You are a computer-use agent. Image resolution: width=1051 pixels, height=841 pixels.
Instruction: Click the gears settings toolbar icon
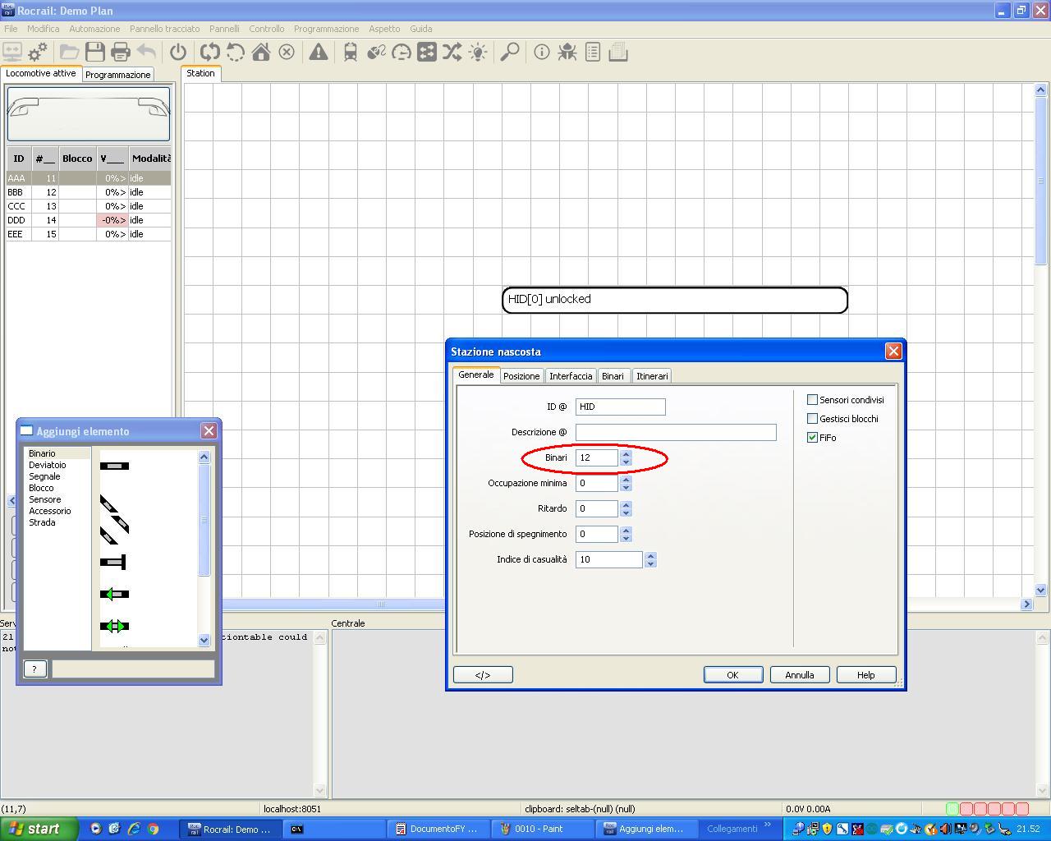(x=38, y=53)
